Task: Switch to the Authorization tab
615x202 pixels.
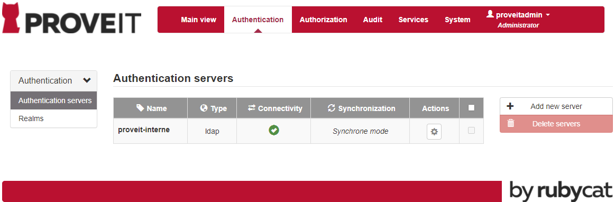Action: (x=323, y=20)
